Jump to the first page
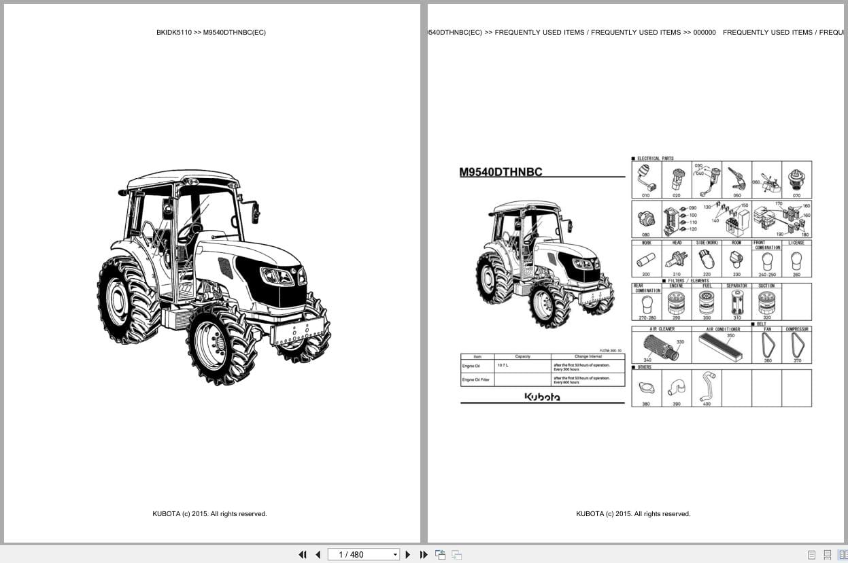Image resolution: width=848 pixels, height=563 pixels. [303, 554]
